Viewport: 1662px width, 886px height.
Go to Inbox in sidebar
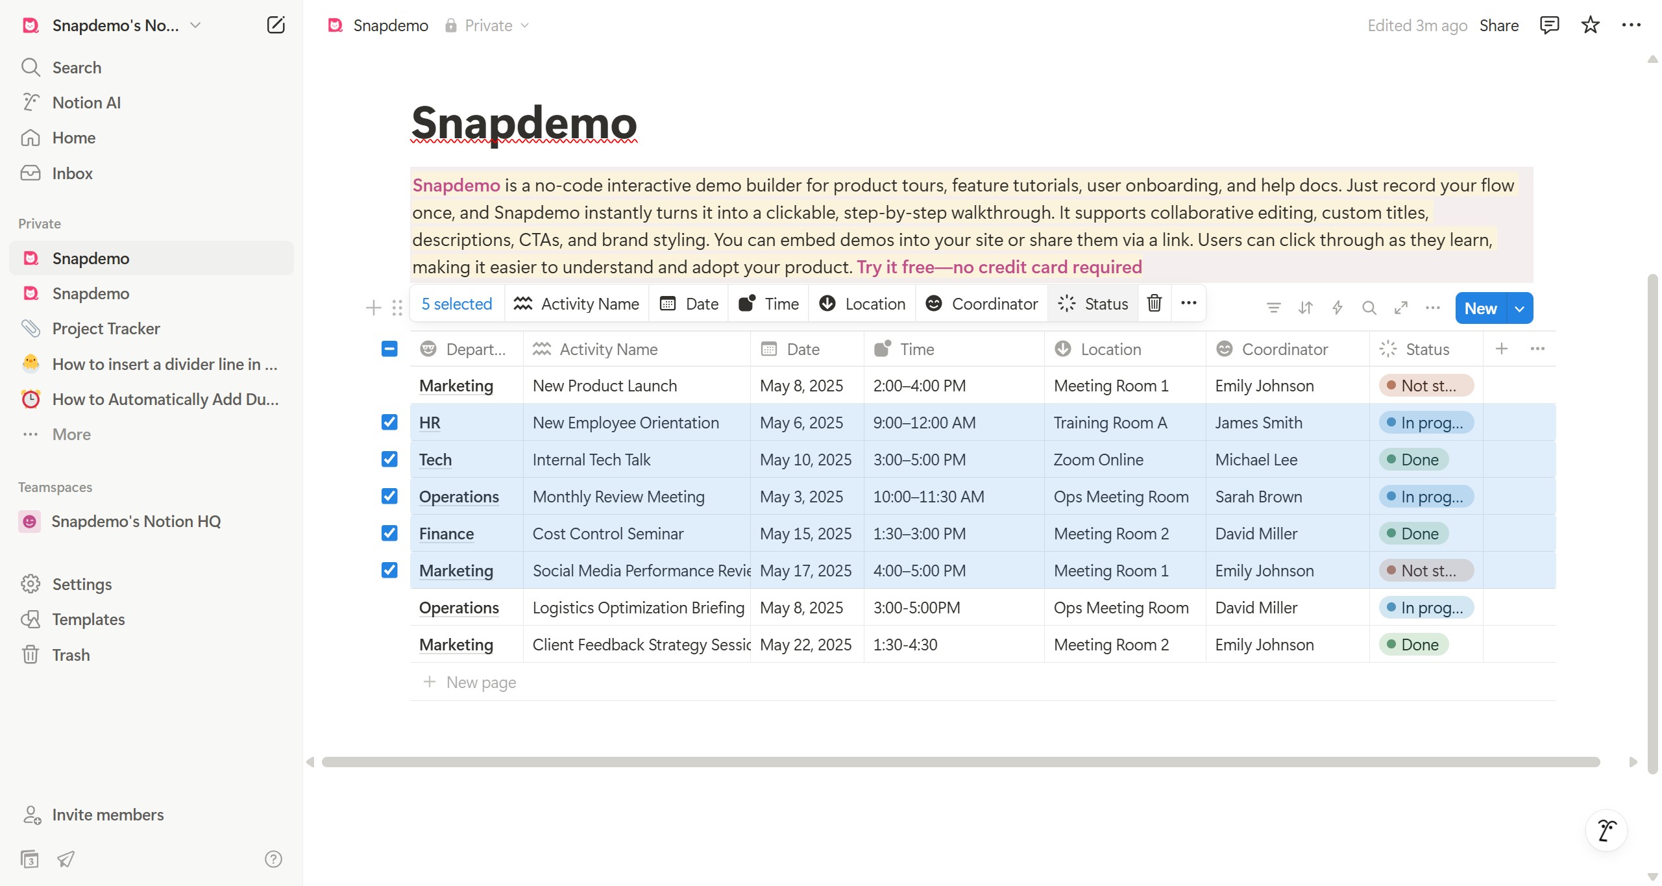[151, 173]
